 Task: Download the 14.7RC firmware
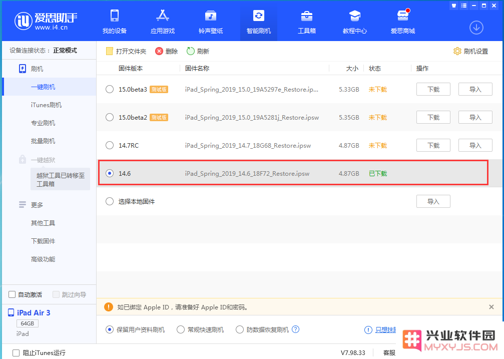[433, 145]
